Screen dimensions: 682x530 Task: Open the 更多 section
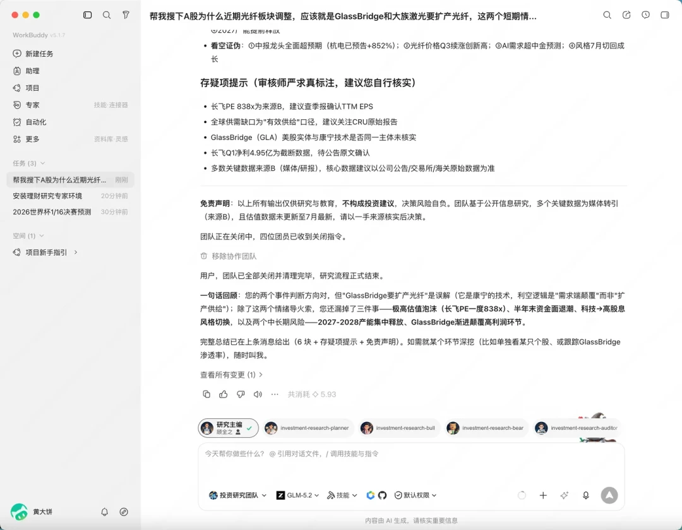[x=26, y=139]
